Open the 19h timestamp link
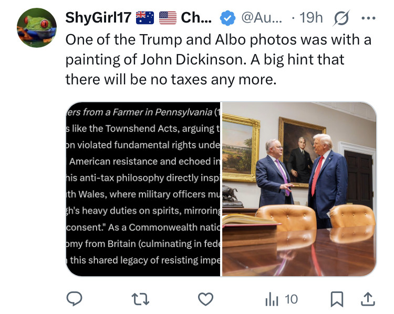 point(311,17)
